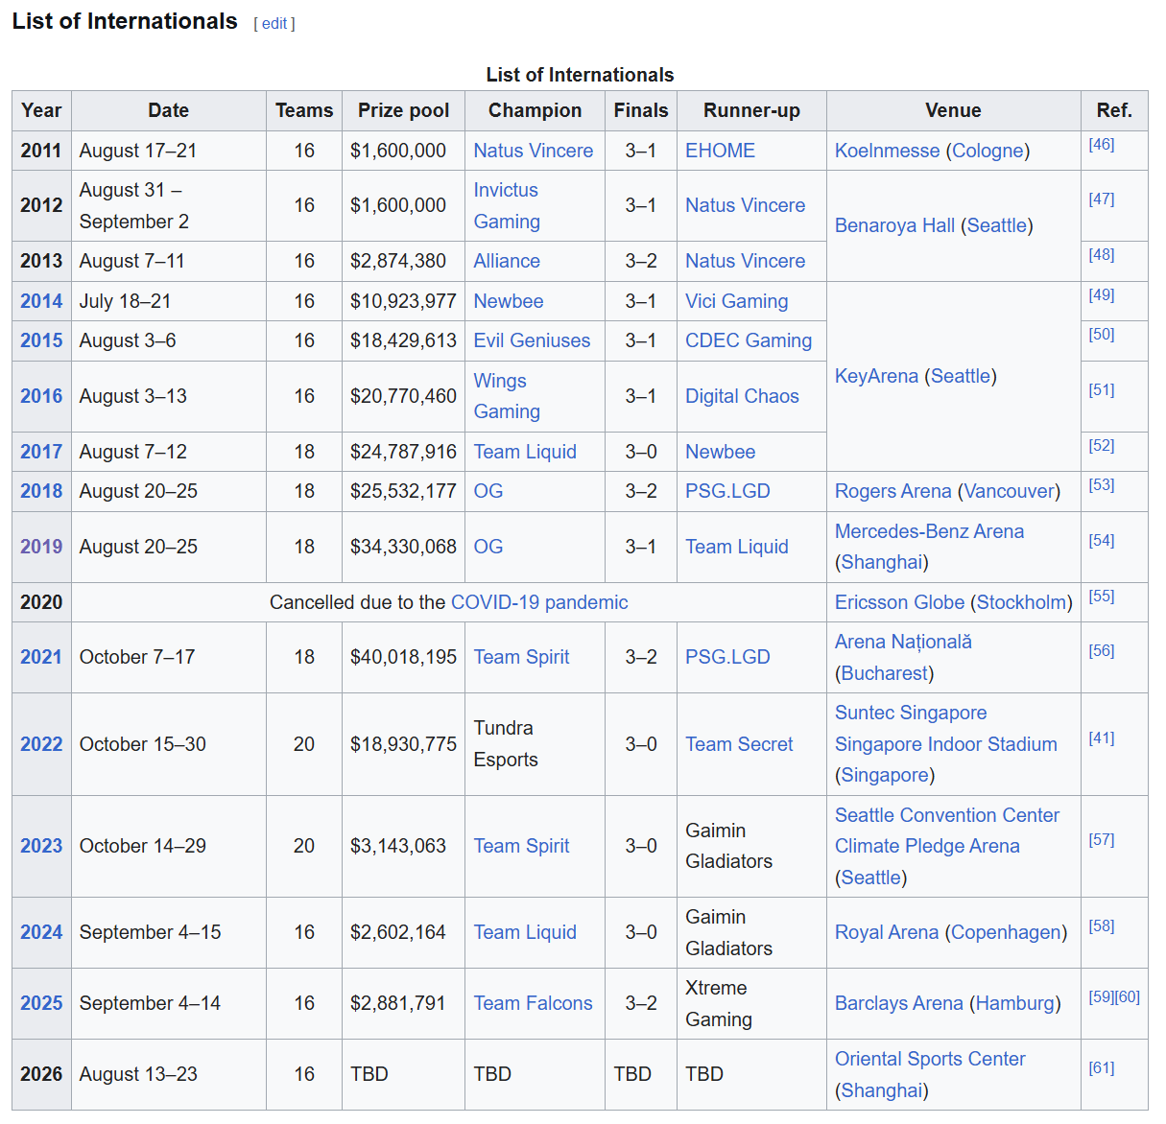Image resolution: width=1166 pixels, height=1124 pixels.
Task: Open the Arena Națională link
Action: (x=903, y=642)
